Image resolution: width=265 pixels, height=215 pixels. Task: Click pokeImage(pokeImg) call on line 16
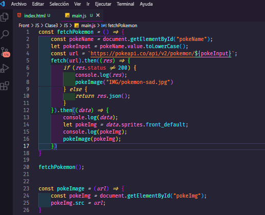(92, 139)
